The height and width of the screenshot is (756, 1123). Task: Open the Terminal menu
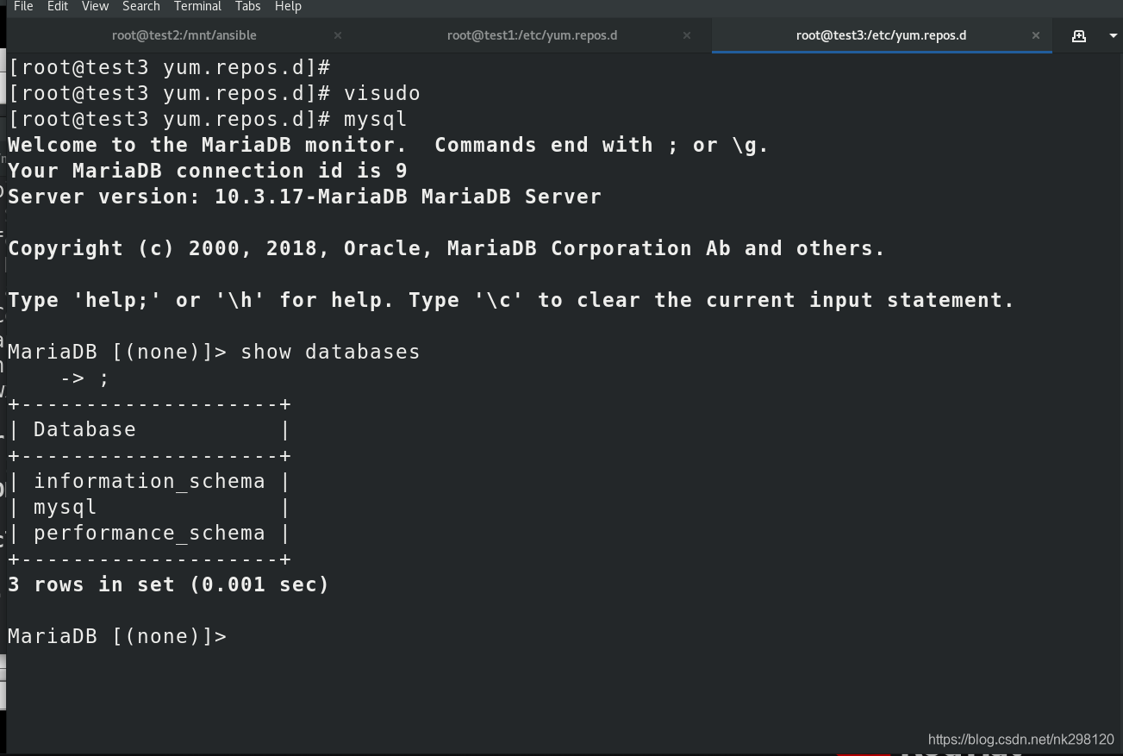(197, 6)
